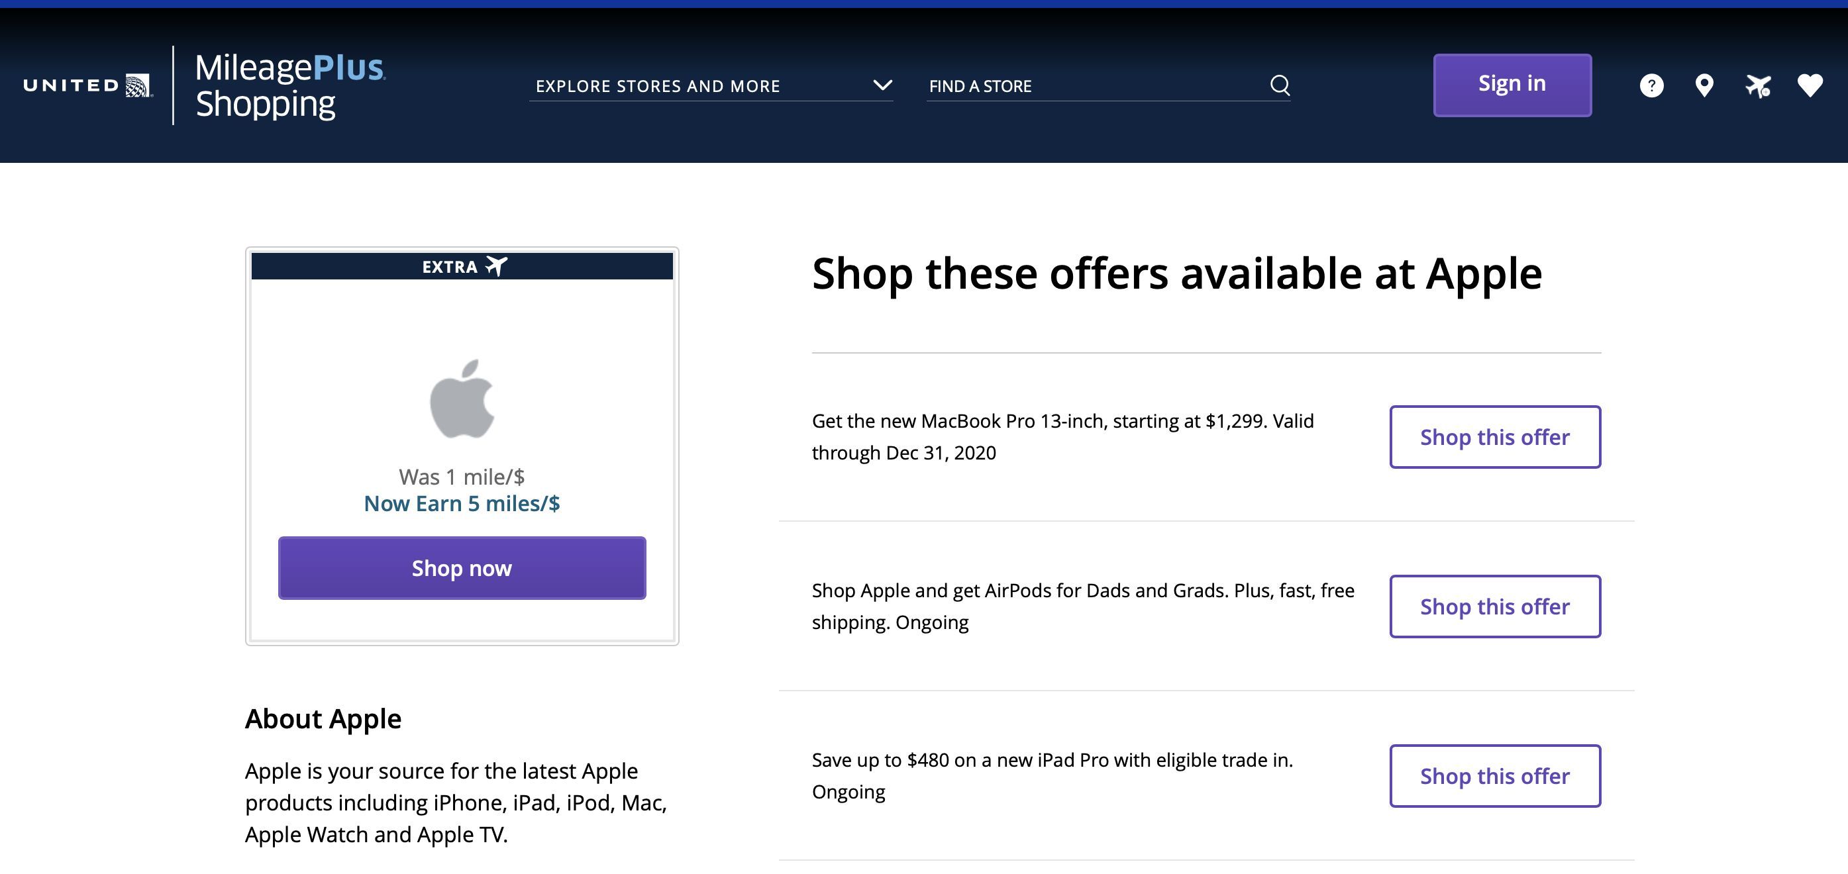Click 'Was 1 mile/$' text

pyautogui.click(x=462, y=477)
